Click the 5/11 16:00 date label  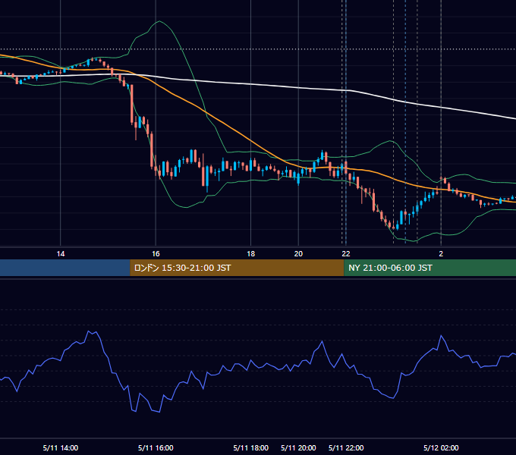coord(156,447)
